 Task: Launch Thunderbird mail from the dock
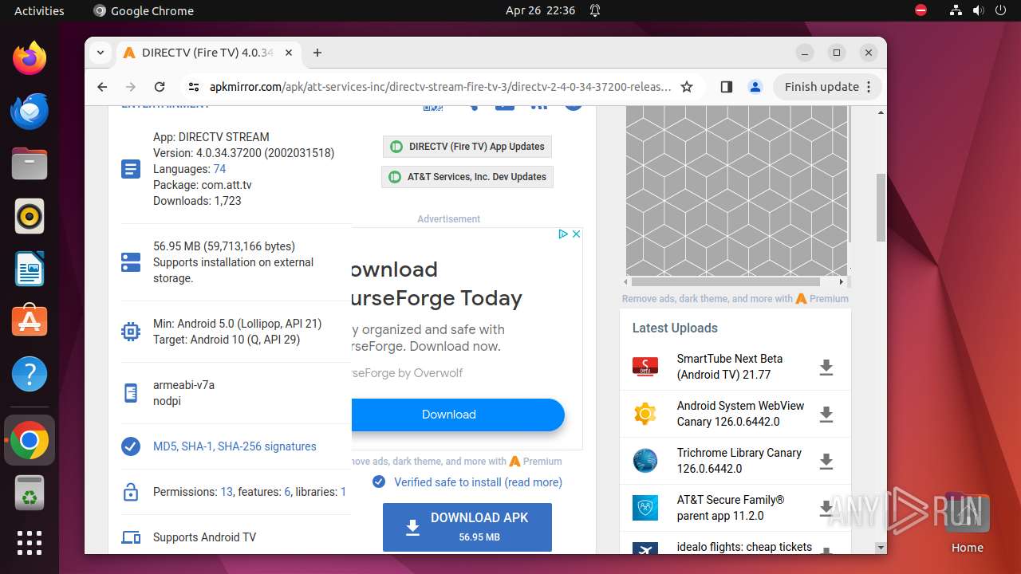pos(30,111)
